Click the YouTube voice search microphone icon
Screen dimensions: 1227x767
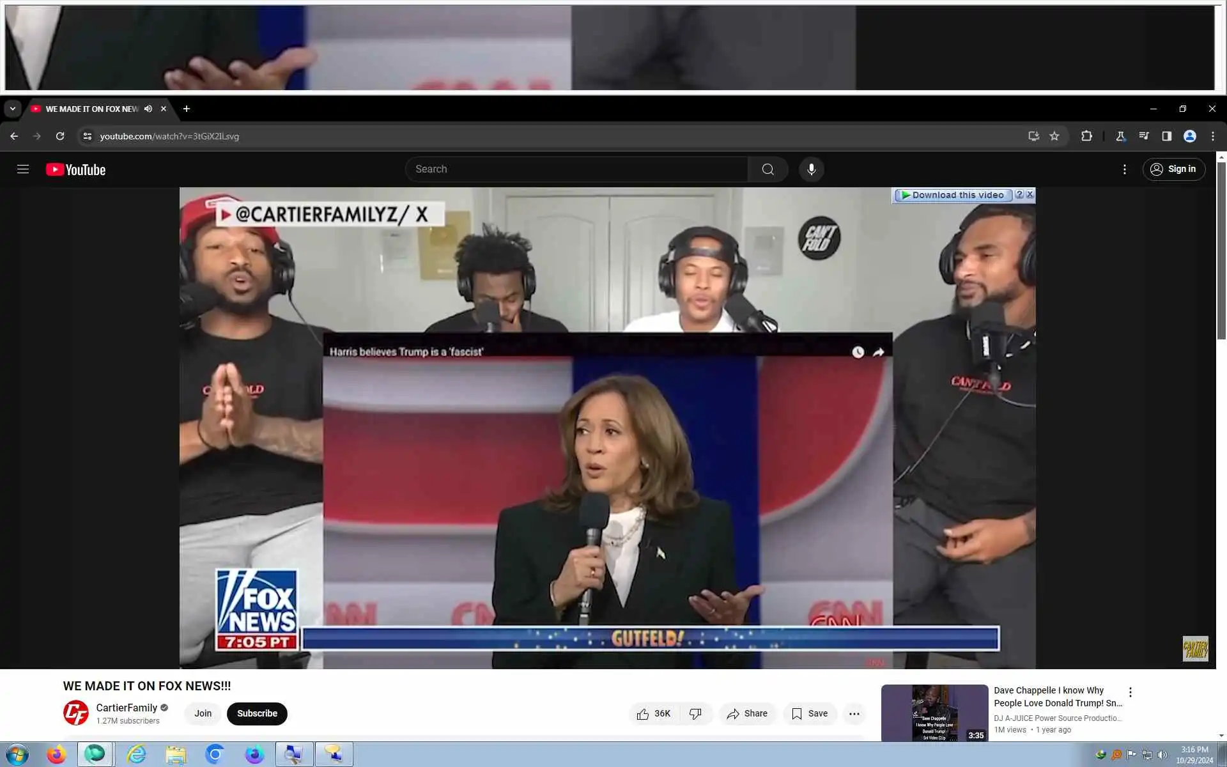coord(811,169)
